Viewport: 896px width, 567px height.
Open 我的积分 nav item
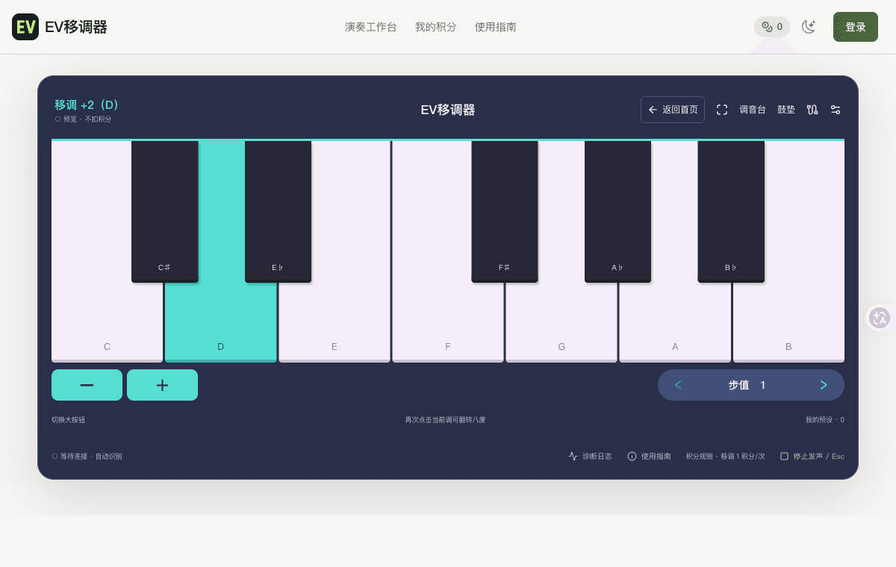coord(436,27)
